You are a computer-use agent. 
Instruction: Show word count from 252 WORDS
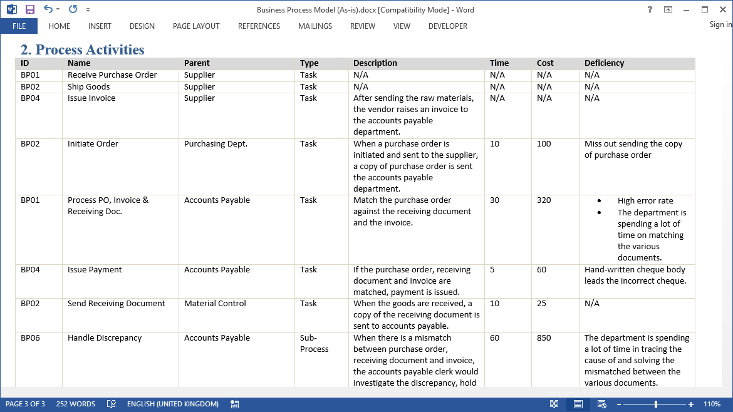tap(76, 404)
